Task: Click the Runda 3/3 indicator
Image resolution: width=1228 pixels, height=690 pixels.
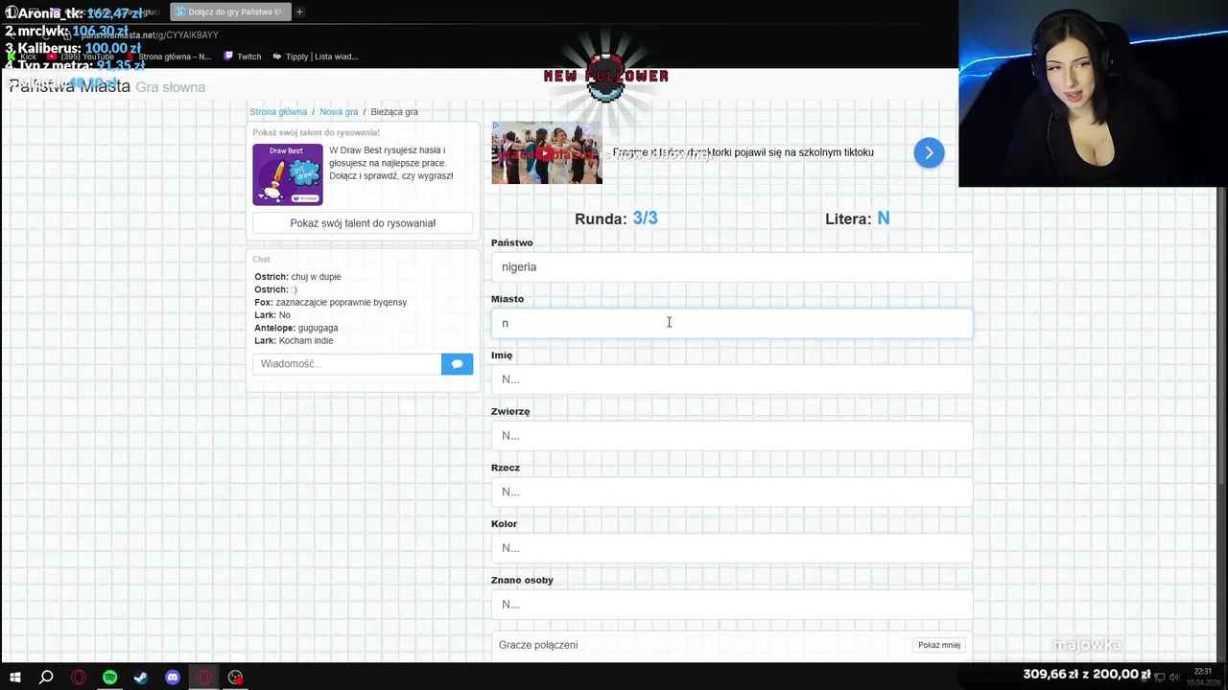Action: coord(616,218)
